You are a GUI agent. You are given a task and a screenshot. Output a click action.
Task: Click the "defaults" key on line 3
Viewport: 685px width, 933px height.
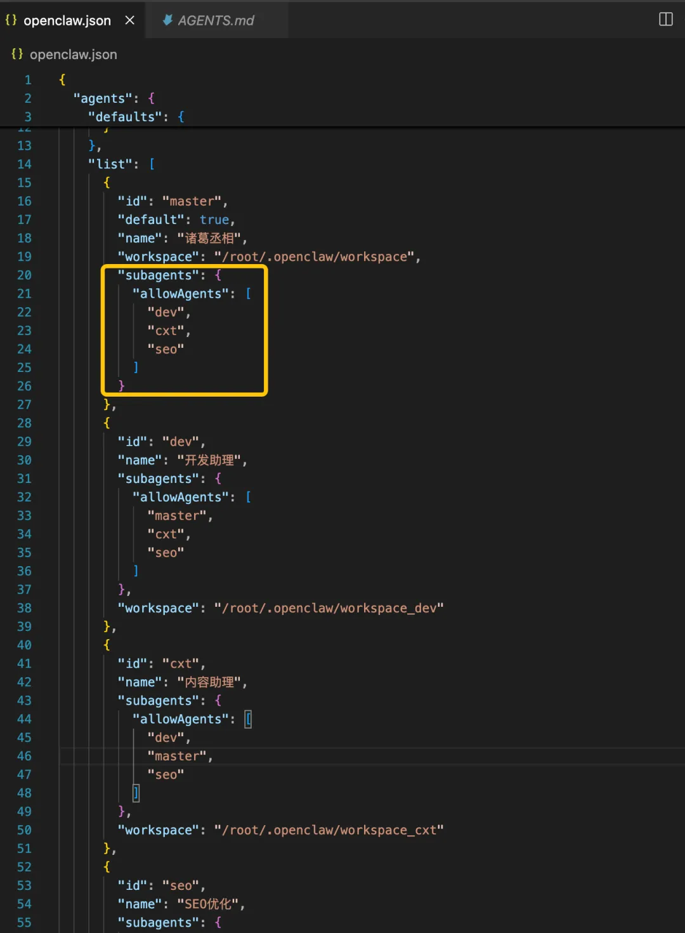pyautogui.click(x=125, y=117)
